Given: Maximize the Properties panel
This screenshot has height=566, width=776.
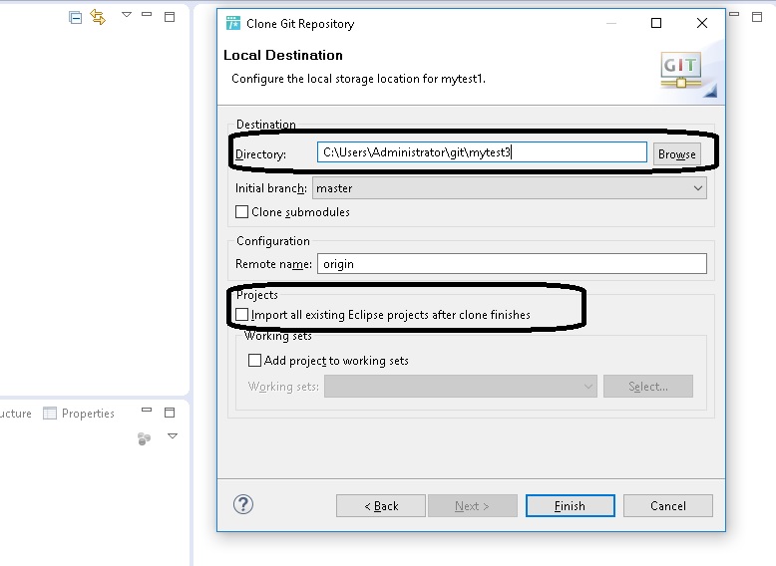Looking at the screenshot, I should click(170, 413).
